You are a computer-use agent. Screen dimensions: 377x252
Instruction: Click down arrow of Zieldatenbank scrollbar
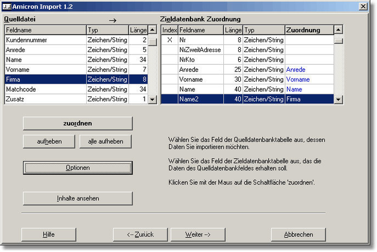click(x=338, y=99)
